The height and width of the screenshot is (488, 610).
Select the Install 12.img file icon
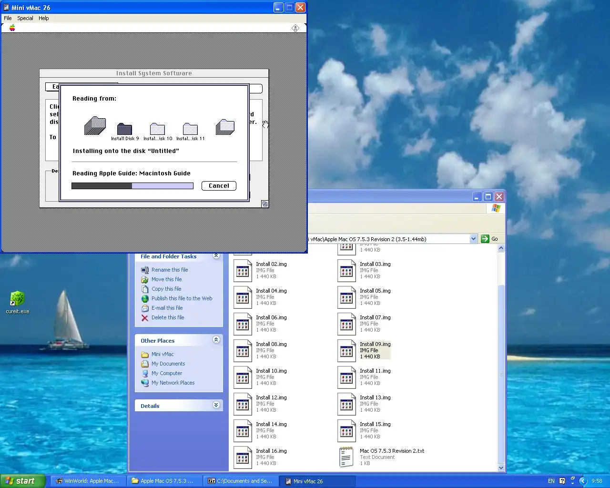point(243,404)
